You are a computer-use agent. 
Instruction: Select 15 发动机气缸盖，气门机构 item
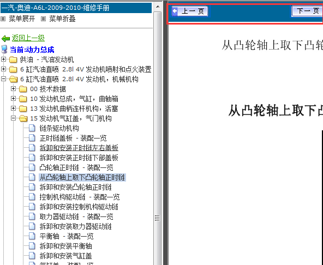pyautogui.click(x=71, y=119)
